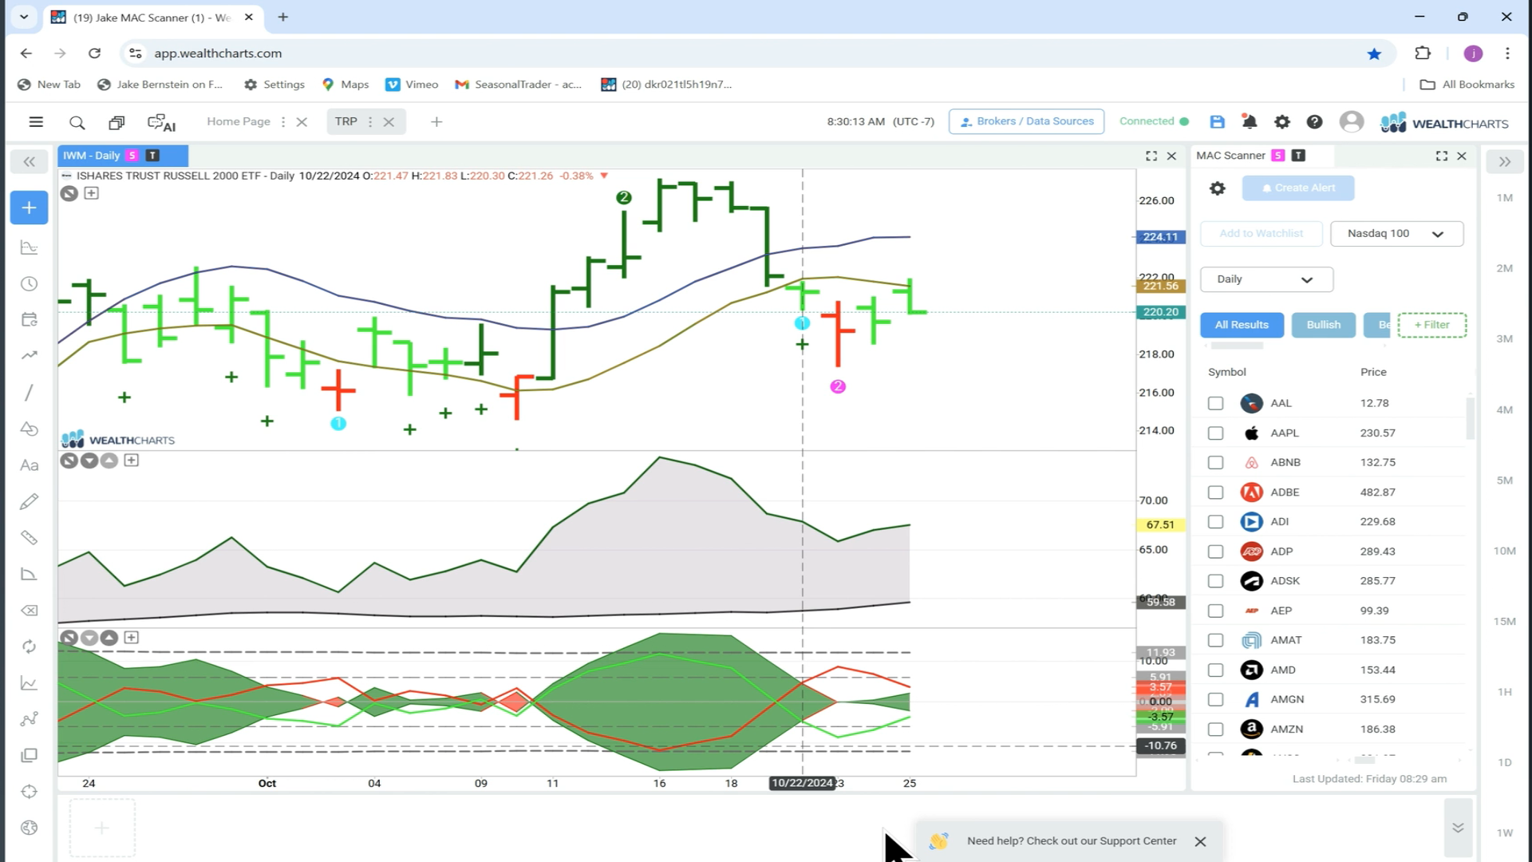The height and width of the screenshot is (862, 1532).
Task: Expand price chart indicator plus box
Action: pyautogui.click(x=92, y=193)
